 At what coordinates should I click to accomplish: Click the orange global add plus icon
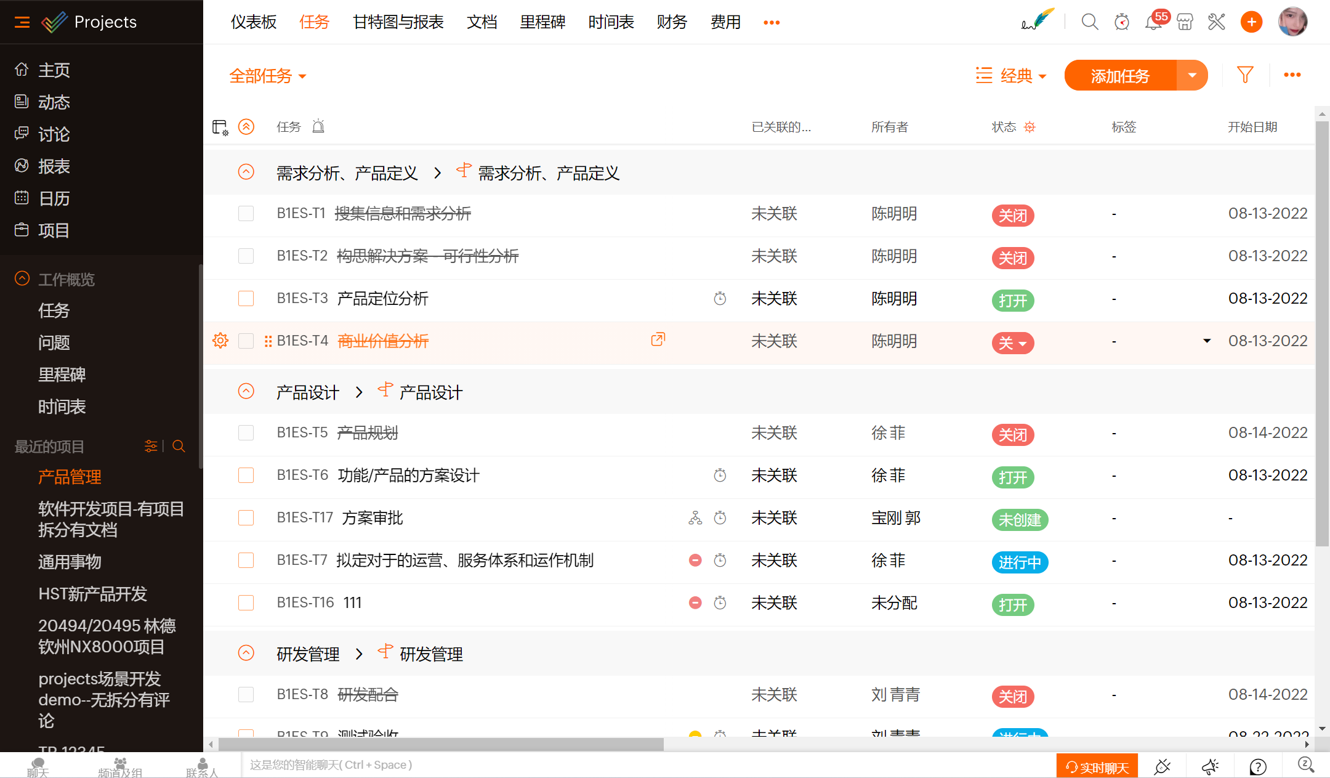coord(1251,22)
